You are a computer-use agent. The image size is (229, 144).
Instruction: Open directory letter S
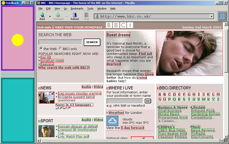184,99
